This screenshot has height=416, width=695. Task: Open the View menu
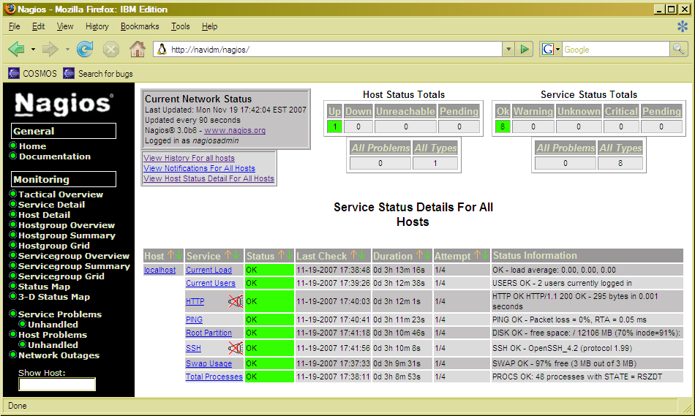coord(64,26)
